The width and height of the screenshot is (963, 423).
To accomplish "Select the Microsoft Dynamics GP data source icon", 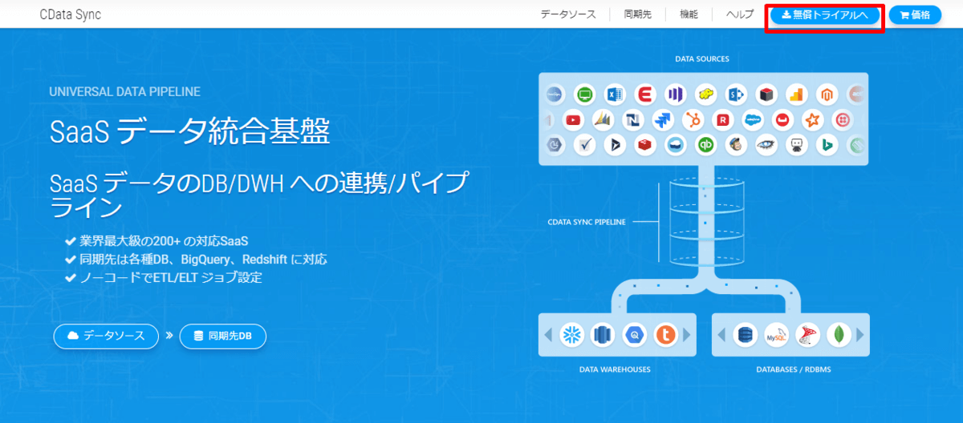I will point(603,120).
